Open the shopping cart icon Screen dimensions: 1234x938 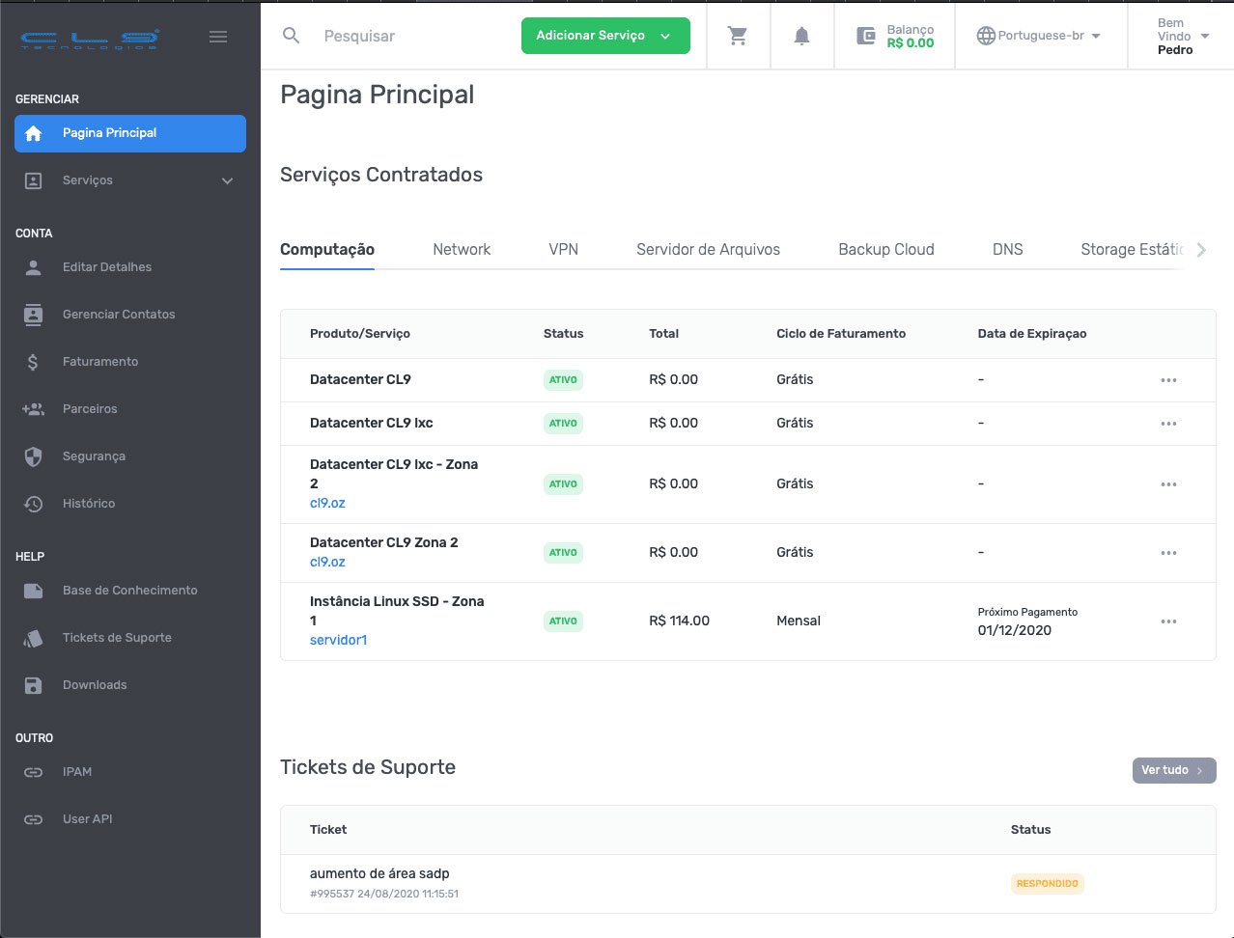(738, 36)
